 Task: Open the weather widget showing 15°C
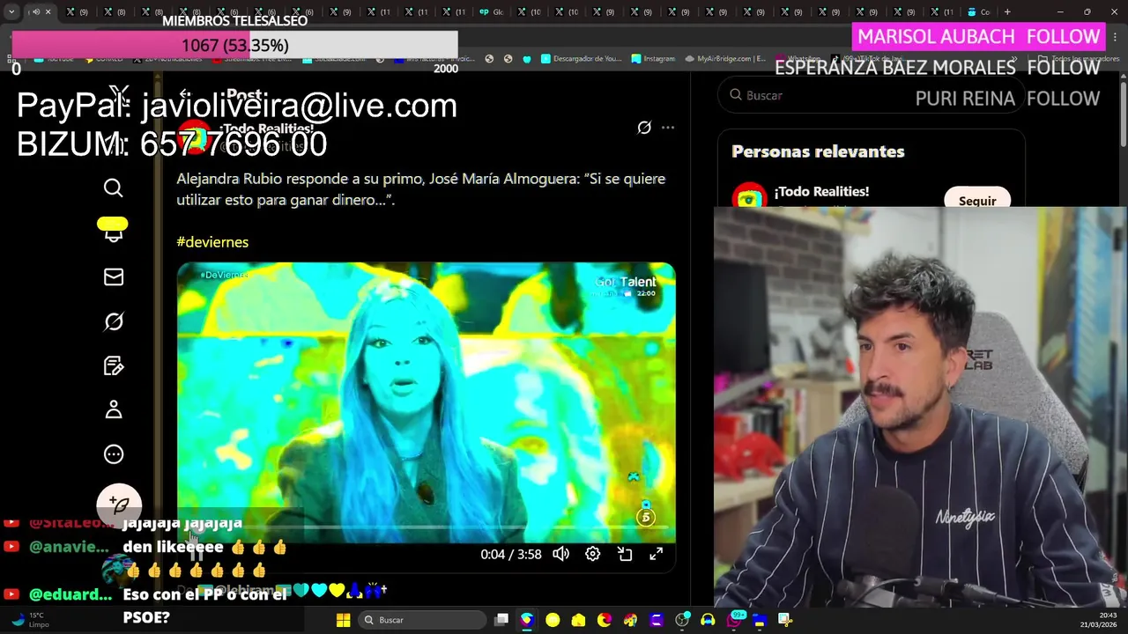29,620
